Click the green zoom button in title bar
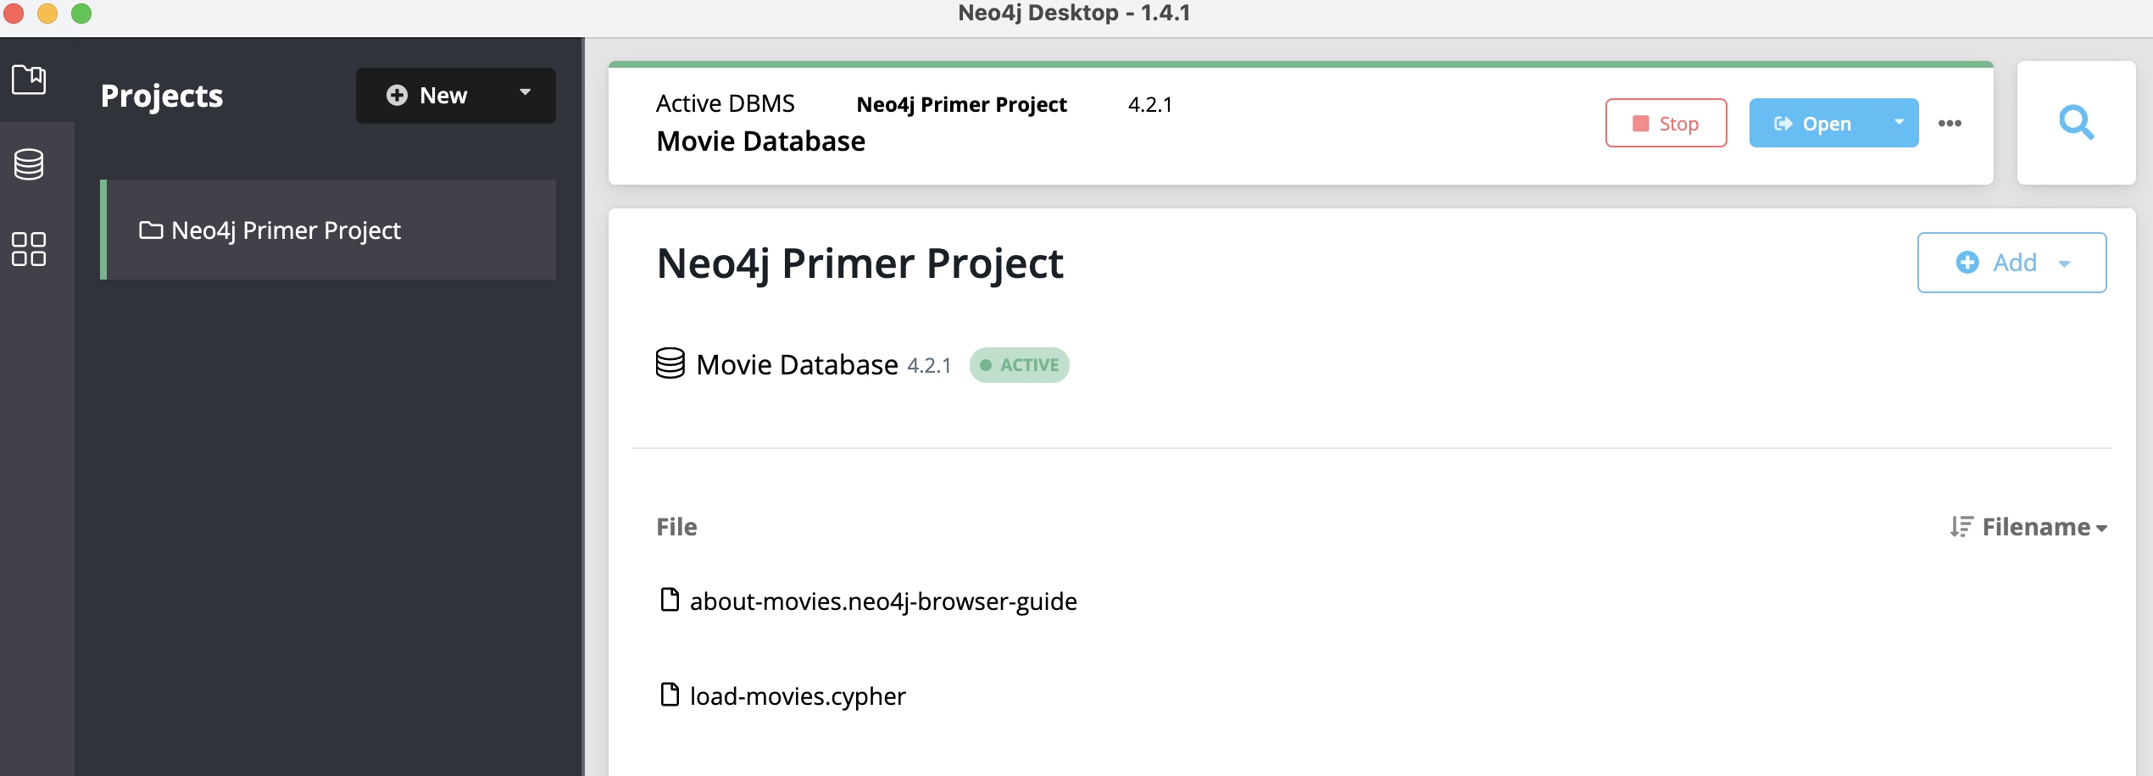 (81, 14)
